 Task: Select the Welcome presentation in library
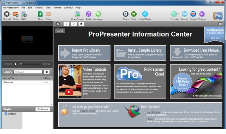pos(26,82)
